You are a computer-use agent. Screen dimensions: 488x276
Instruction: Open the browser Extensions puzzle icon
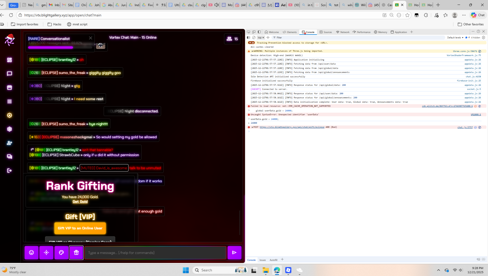(426, 15)
